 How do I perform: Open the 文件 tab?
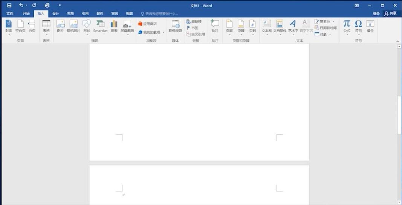(10, 14)
